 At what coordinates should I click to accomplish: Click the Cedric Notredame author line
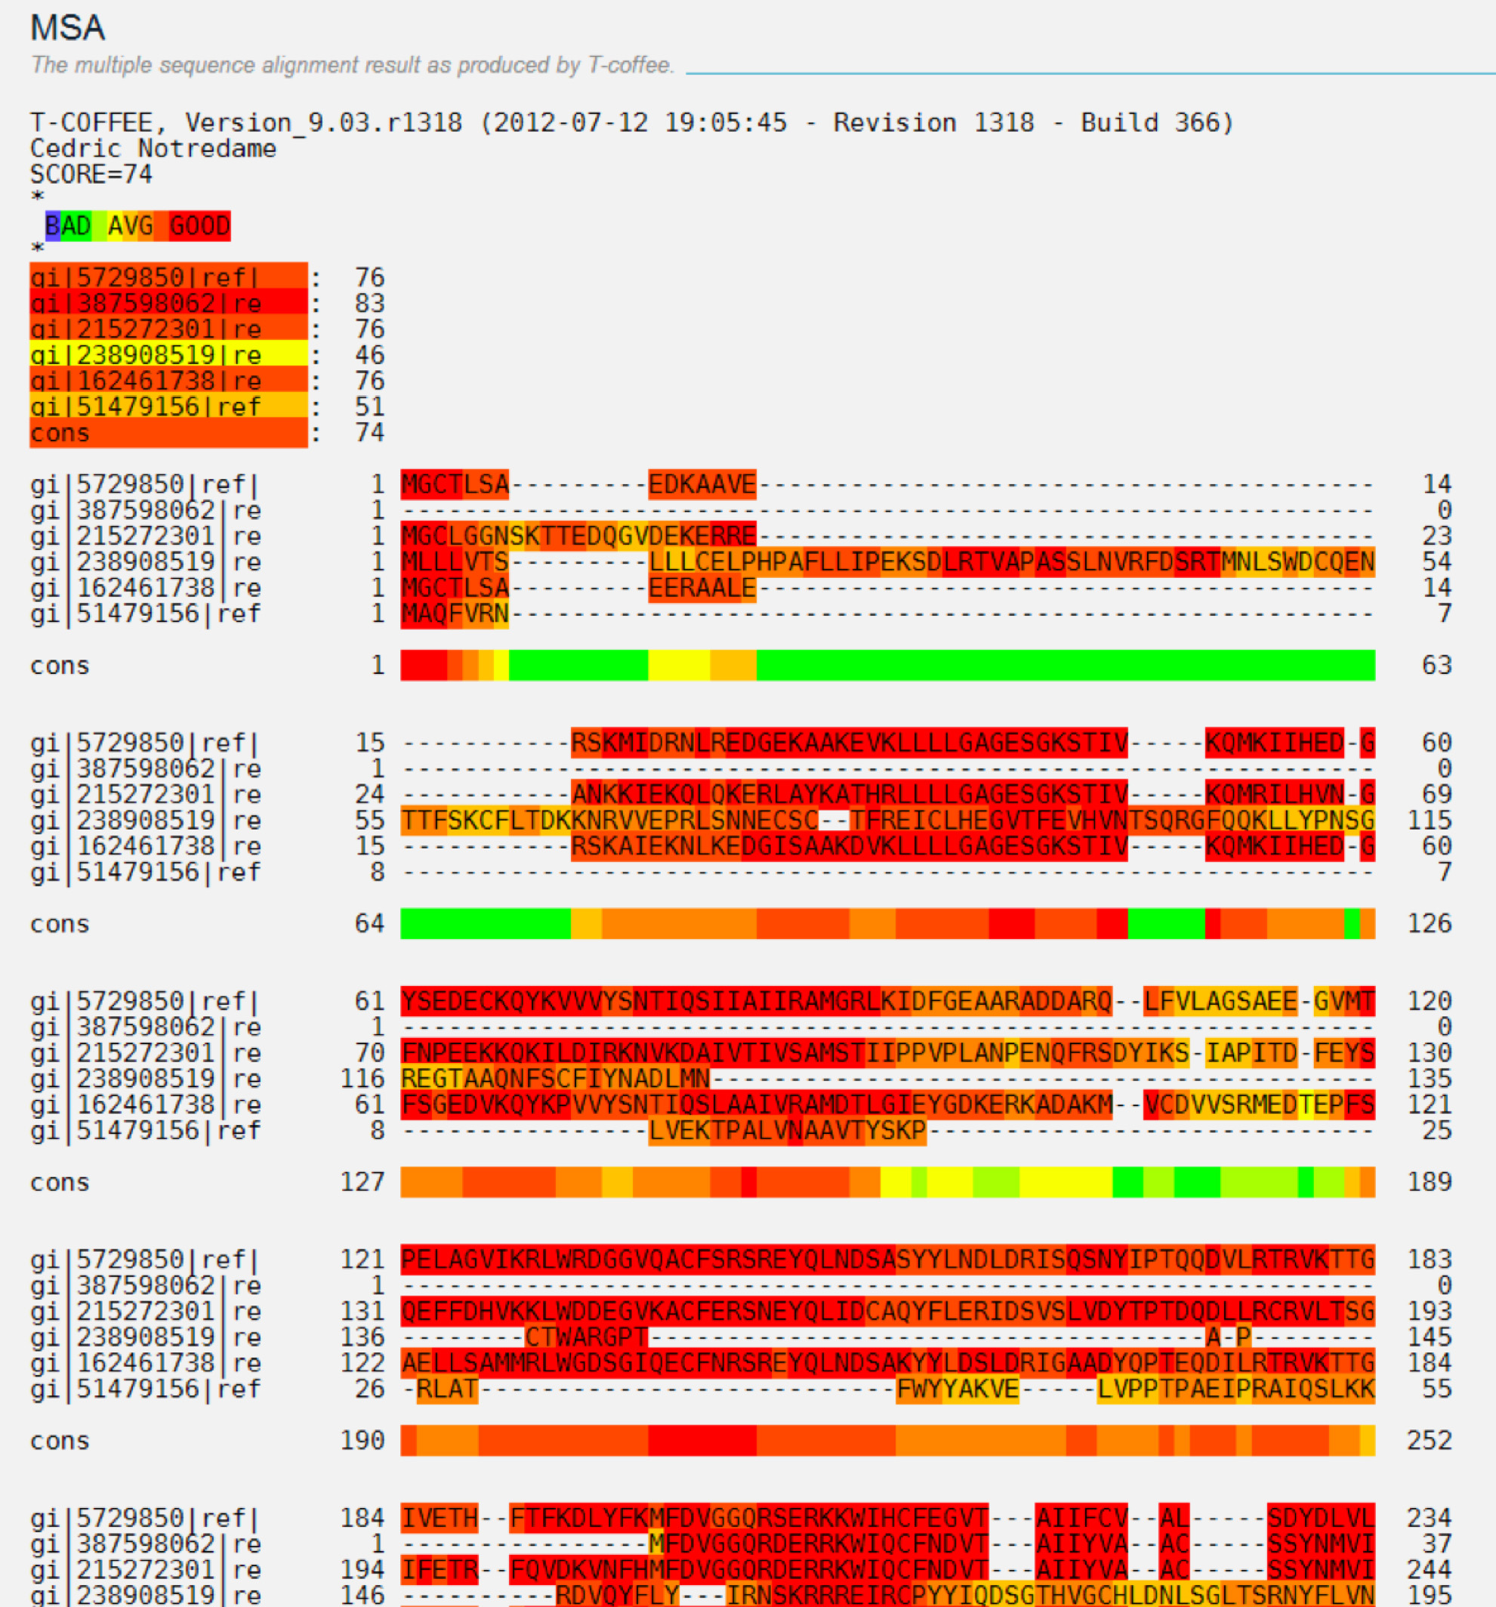point(153,149)
